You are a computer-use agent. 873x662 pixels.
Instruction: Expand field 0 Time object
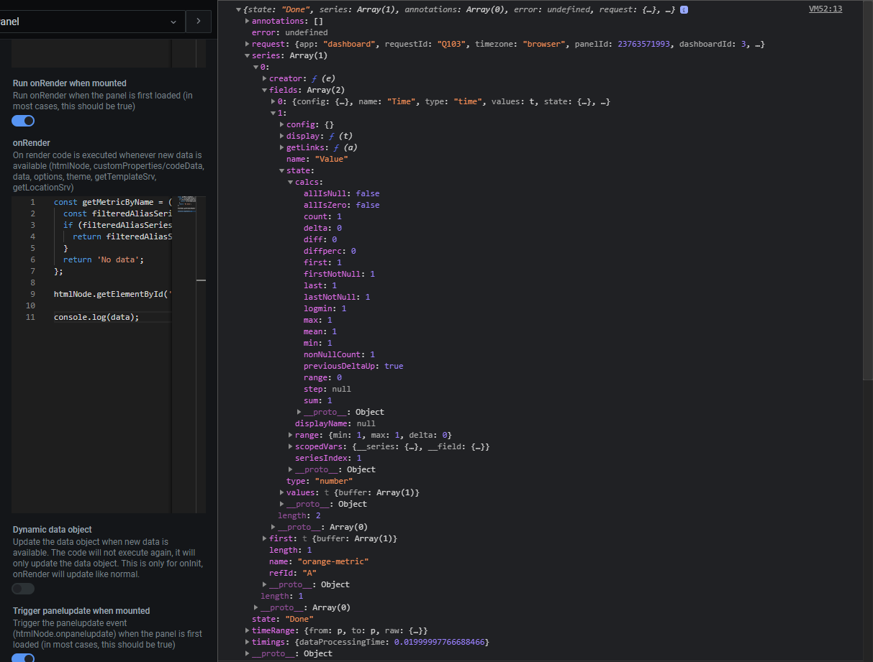coord(273,101)
